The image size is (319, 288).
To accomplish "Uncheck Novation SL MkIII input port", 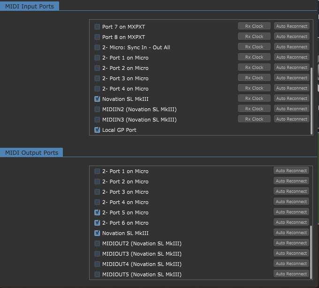I will pyautogui.click(x=97, y=99).
